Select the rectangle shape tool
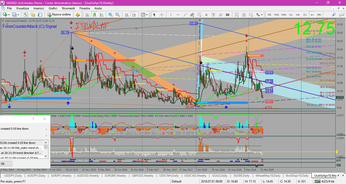This screenshot has width=346, height=184. pos(227,15)
